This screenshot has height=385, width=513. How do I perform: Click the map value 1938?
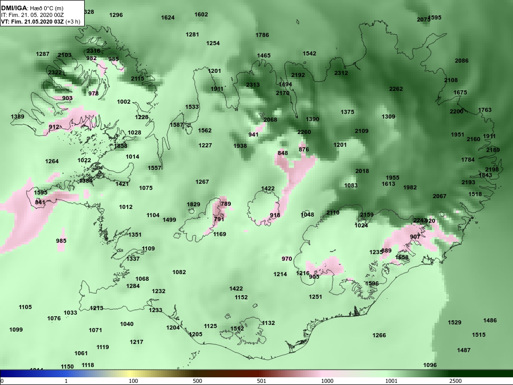240,146
